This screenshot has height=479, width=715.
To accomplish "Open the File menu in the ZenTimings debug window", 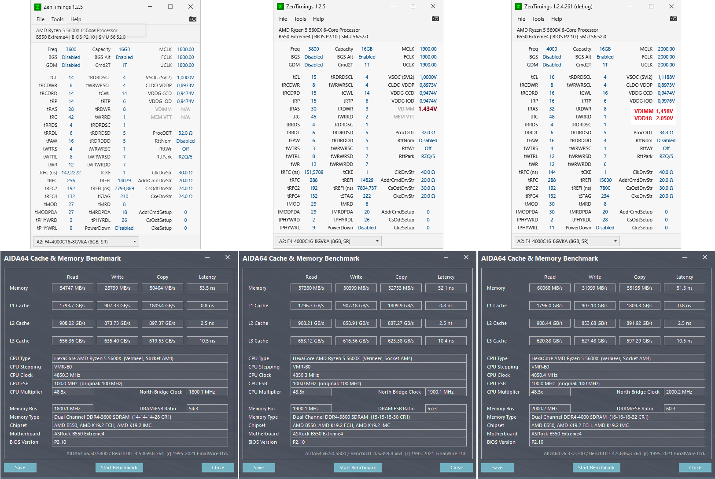I will click(521, 19).
